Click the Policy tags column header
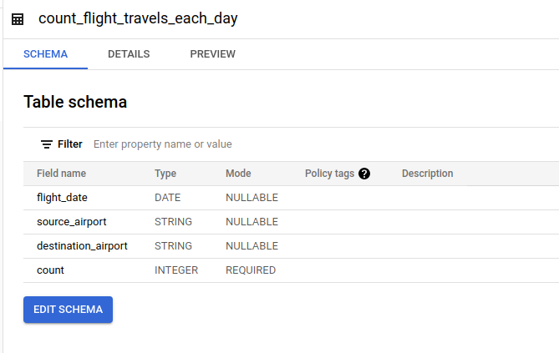Screen dimensions: 559x353 point(329,174)
